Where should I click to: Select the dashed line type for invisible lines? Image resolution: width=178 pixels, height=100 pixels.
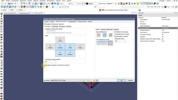click(102, 44)
